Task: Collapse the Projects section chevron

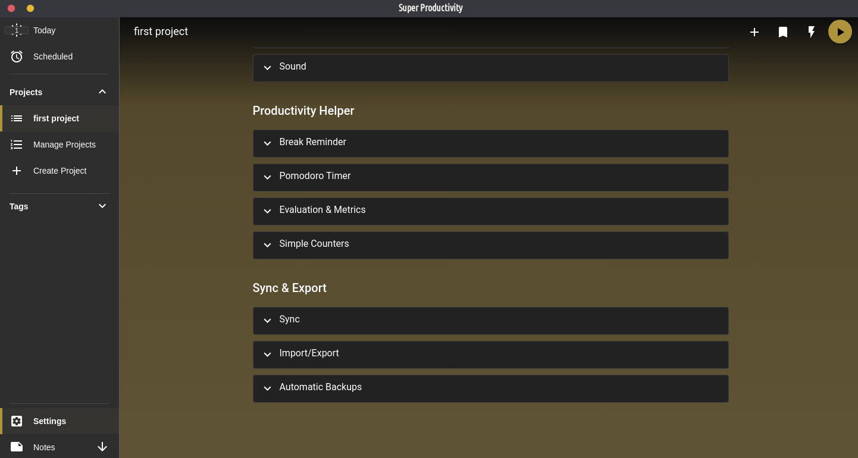Action: pyautogui.click(x=102, y=92)
